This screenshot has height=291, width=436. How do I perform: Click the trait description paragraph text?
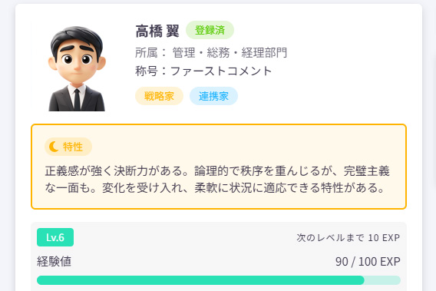pyautogui.click(x=217, y=180)
